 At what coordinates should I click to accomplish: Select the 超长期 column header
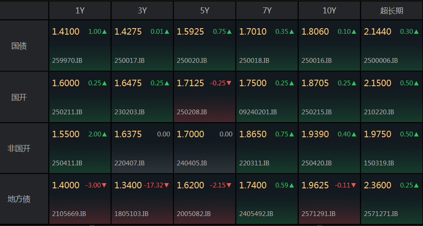click(x=392, y=11)
